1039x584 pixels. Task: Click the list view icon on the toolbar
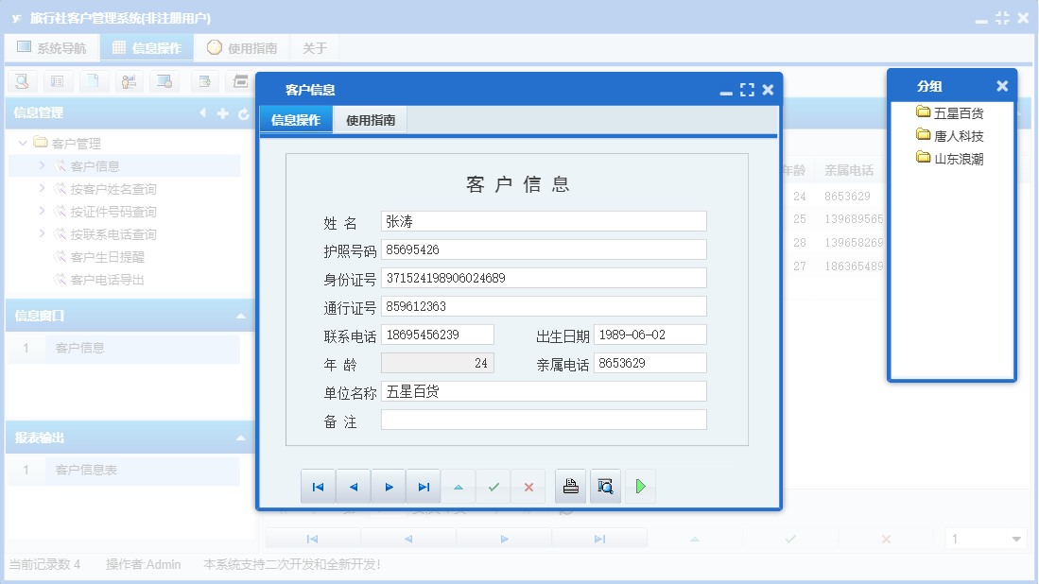click(x=57, y=81)
